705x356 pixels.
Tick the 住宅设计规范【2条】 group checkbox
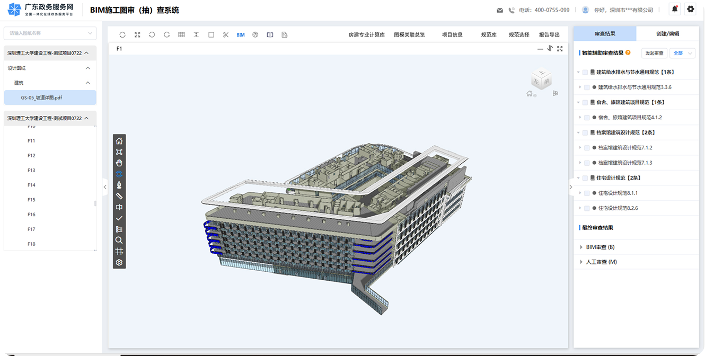point(585,178)
